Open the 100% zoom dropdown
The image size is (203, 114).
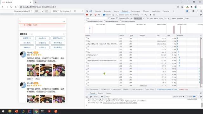tap(56, 11)
